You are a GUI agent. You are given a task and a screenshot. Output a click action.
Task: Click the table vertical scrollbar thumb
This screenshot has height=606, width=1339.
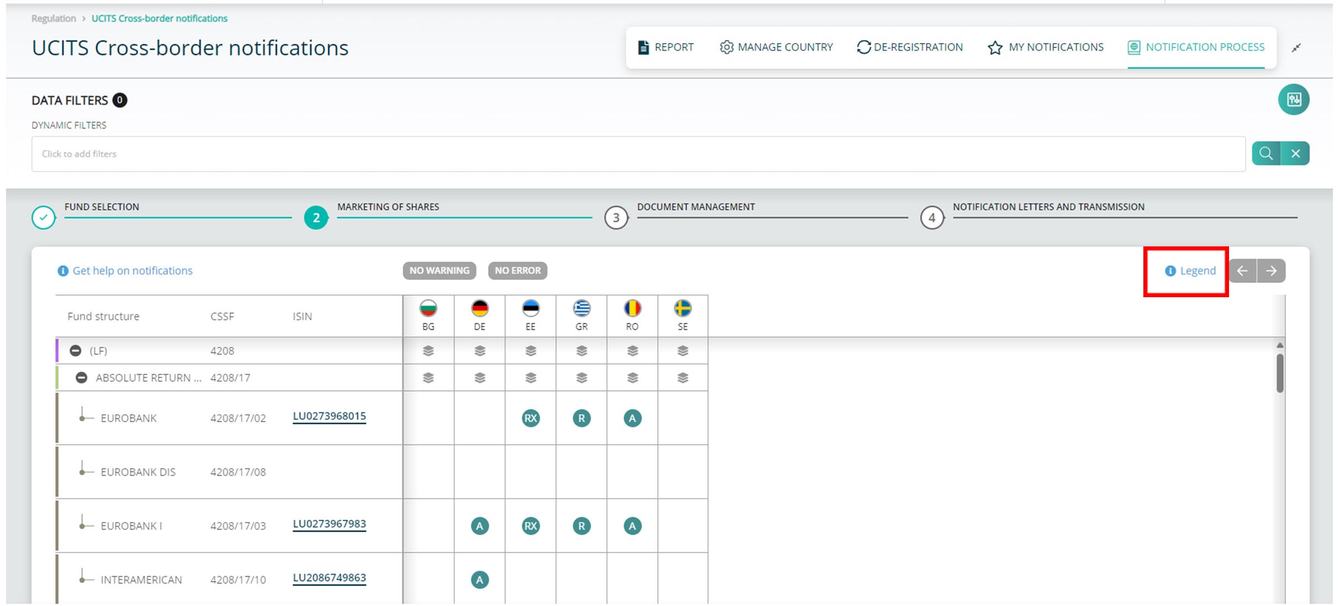tap(1280, 373)
